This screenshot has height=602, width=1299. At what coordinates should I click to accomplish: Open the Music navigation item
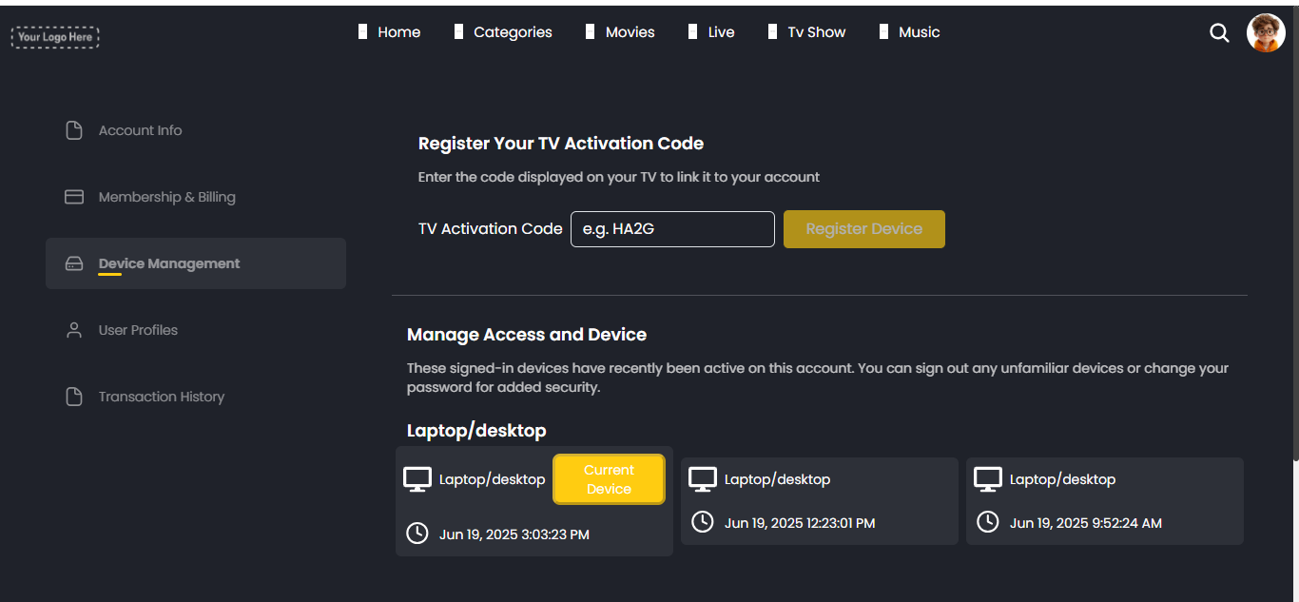pos(919,32)
